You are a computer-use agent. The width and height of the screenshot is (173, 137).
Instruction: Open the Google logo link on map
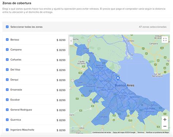[76, 132]
